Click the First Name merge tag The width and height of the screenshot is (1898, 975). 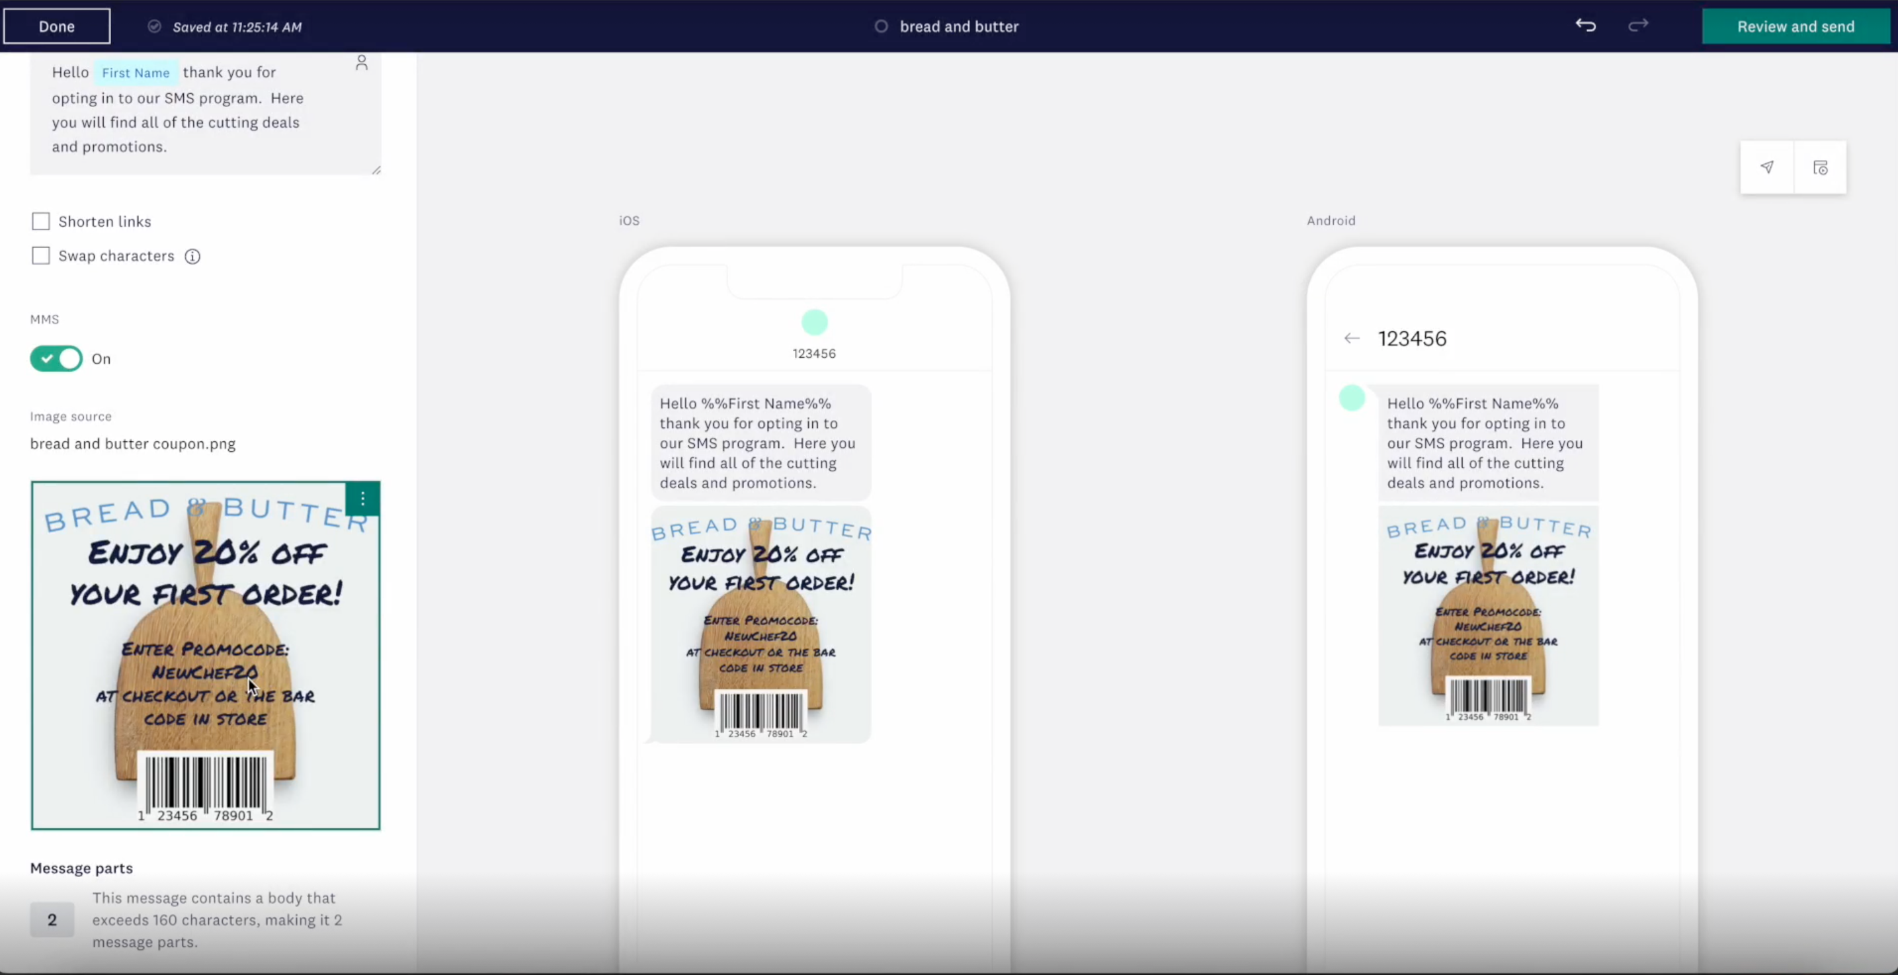[136, 73]
